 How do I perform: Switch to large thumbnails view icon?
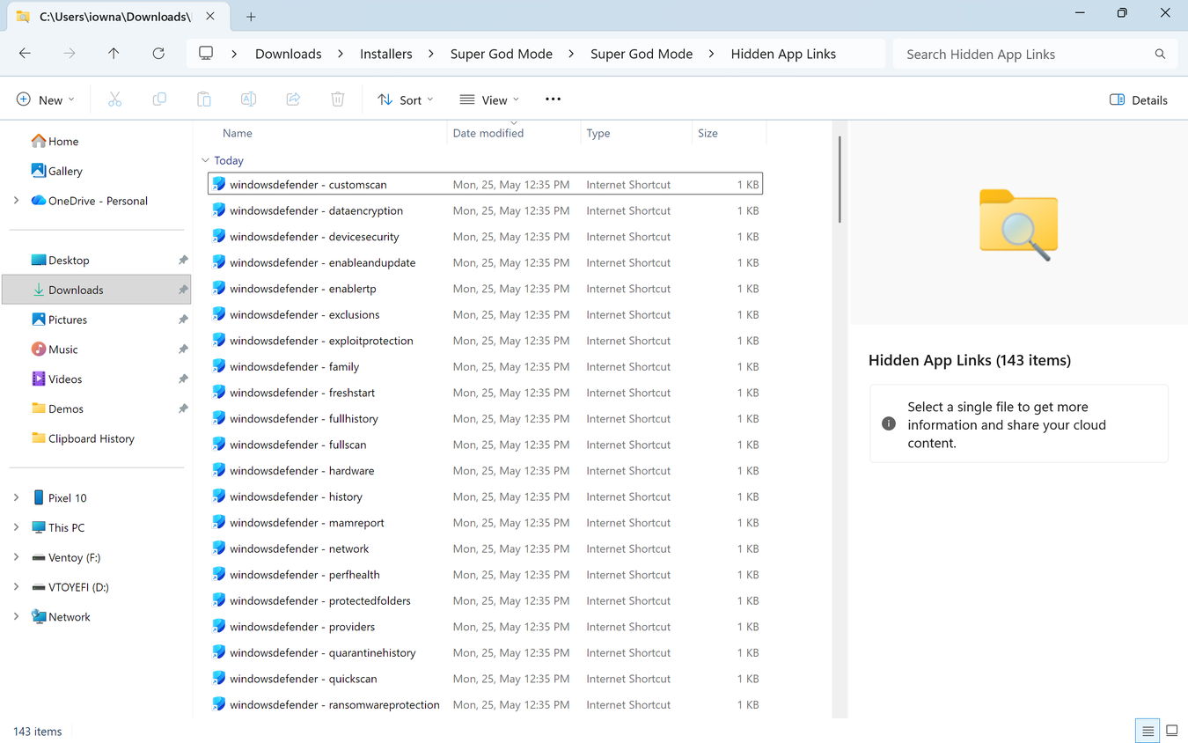coord(1172,731)
